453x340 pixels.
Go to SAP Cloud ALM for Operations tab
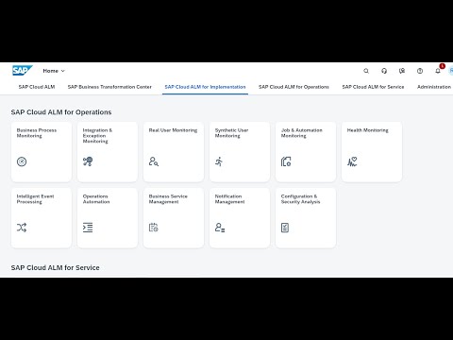294,87
